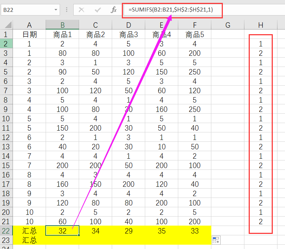Select empty cell B23 in summary row

pos(62,240)
